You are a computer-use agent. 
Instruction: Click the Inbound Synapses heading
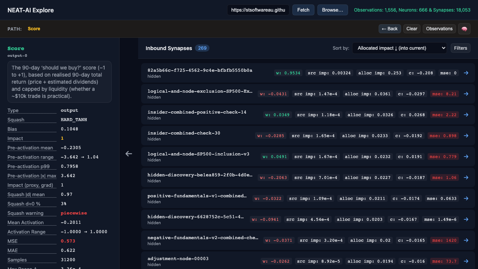coord(169,48)
